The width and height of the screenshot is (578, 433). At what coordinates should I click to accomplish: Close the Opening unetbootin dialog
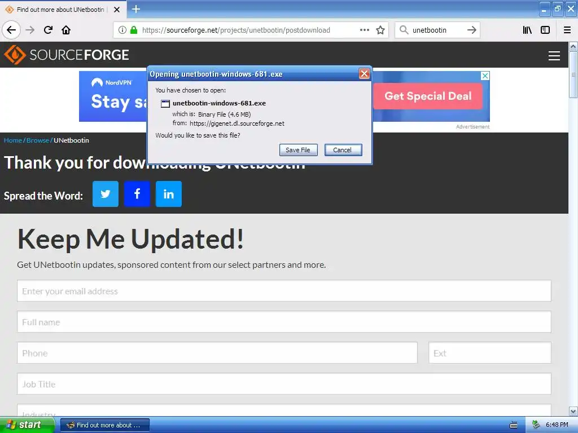(364, 74)
